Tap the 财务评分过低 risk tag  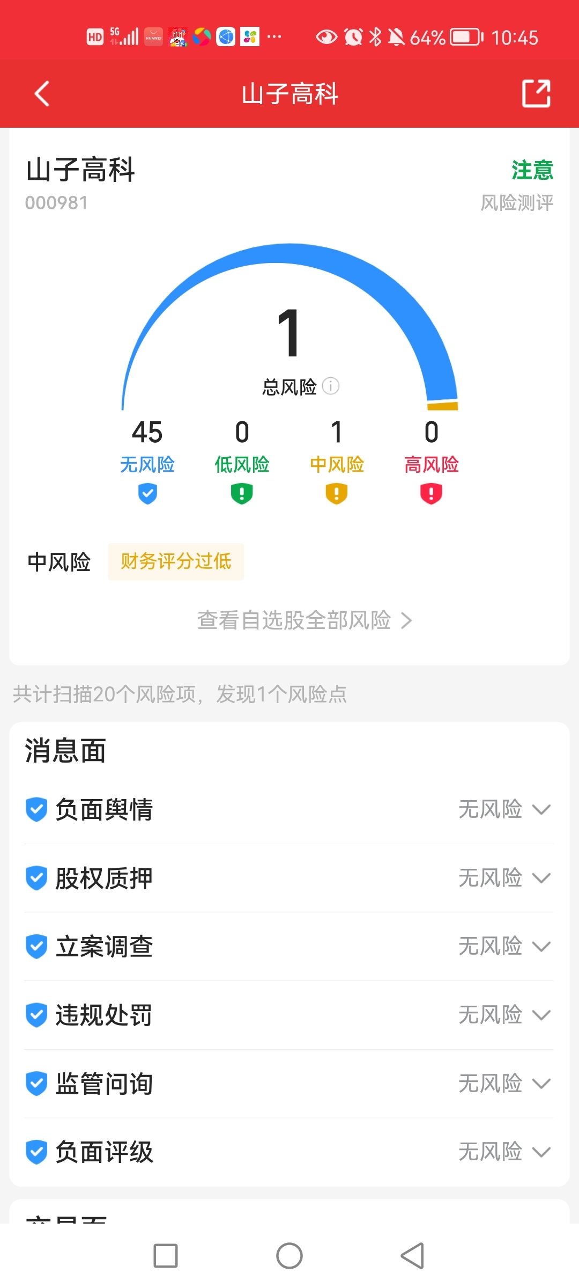click(176, 562)
